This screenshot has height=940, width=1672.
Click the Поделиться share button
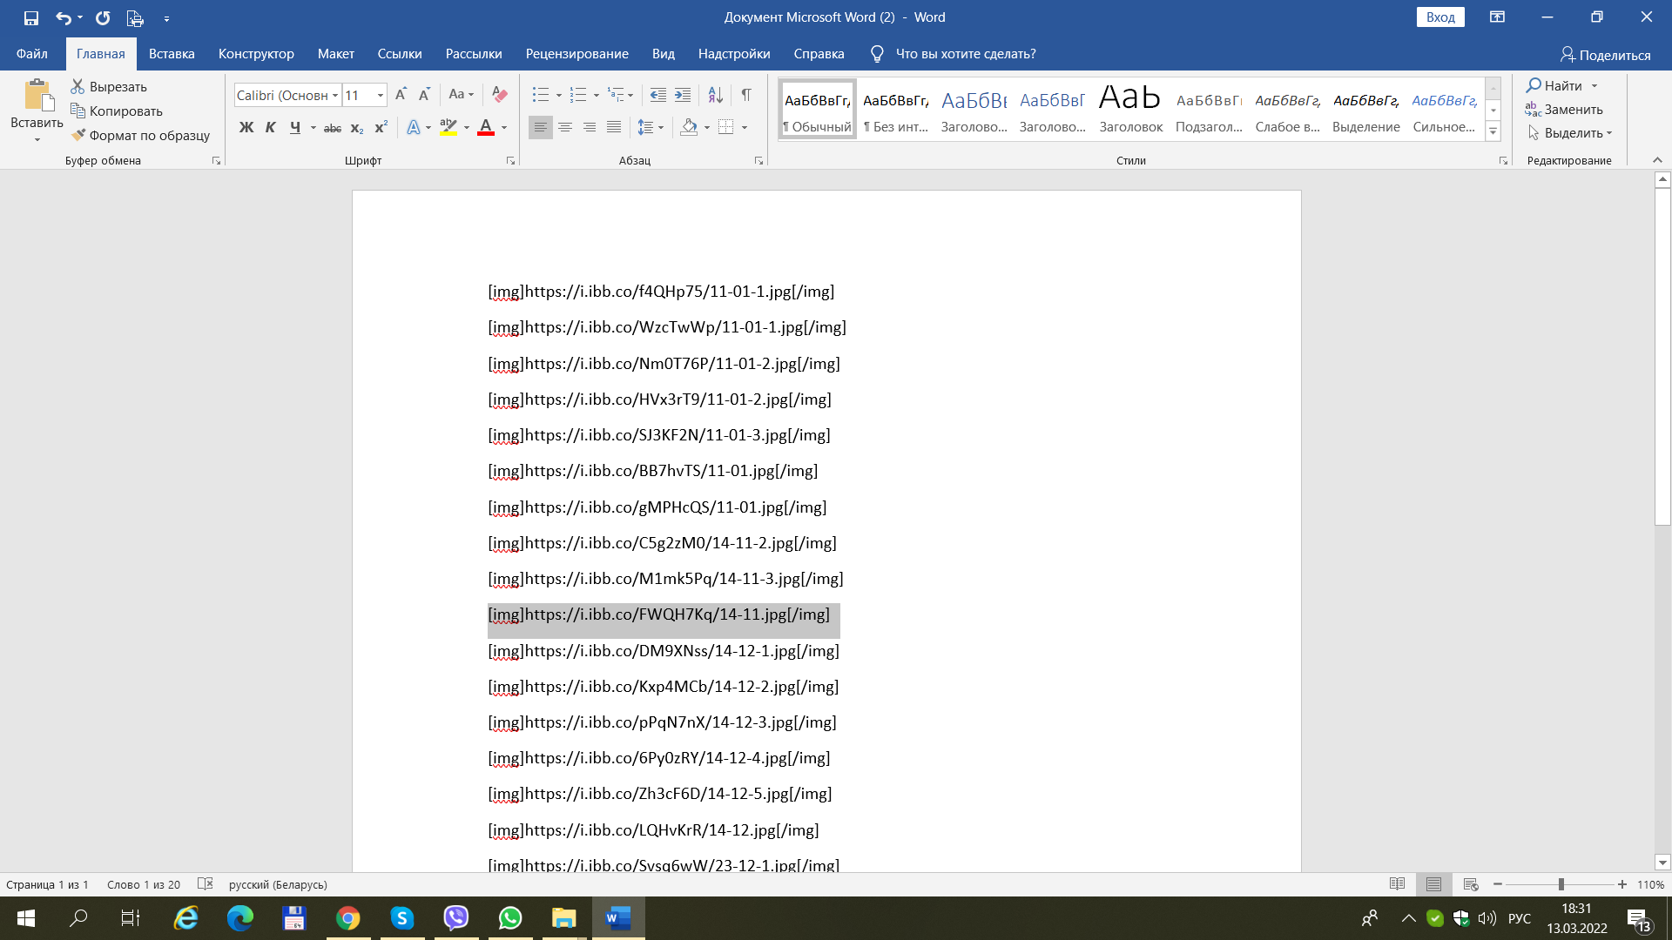[1605, 55]
